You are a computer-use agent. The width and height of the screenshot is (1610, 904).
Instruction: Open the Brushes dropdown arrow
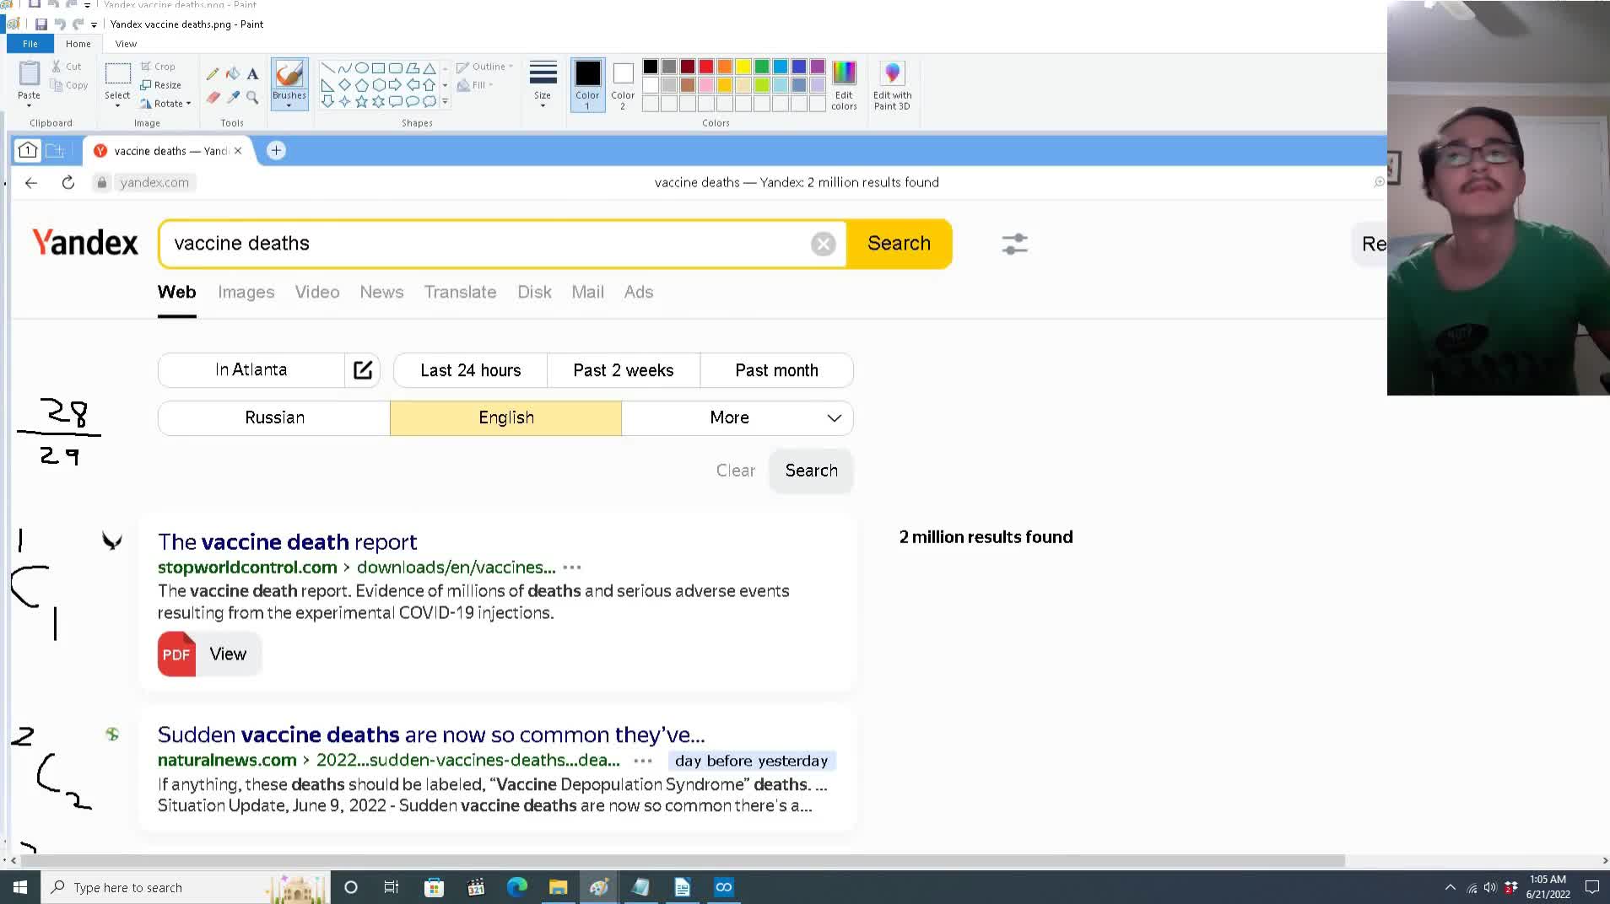289,105
